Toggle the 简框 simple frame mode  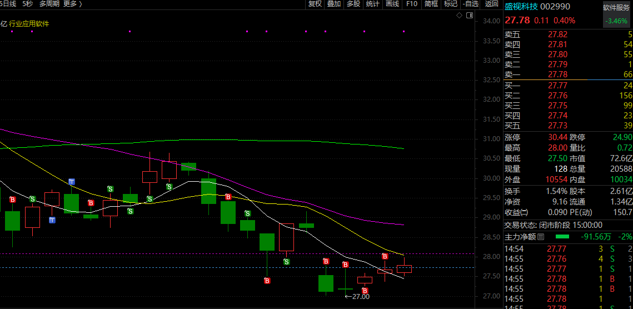pyautogui.click(x=431, y=4)
